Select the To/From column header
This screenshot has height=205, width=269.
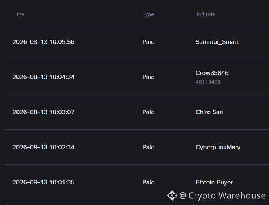click(206, 14)
